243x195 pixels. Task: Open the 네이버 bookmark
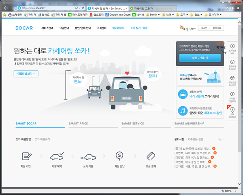[138, 15]
